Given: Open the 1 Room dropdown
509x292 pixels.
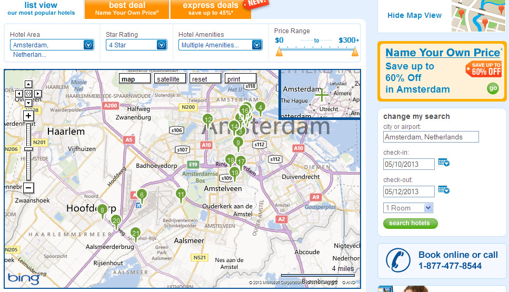Looking at the screenshot, I should tap(408, 208).
